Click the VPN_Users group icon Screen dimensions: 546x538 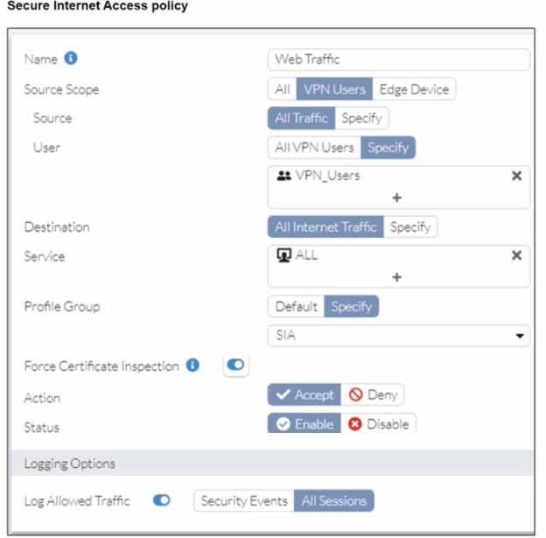(x=283, y=176)
